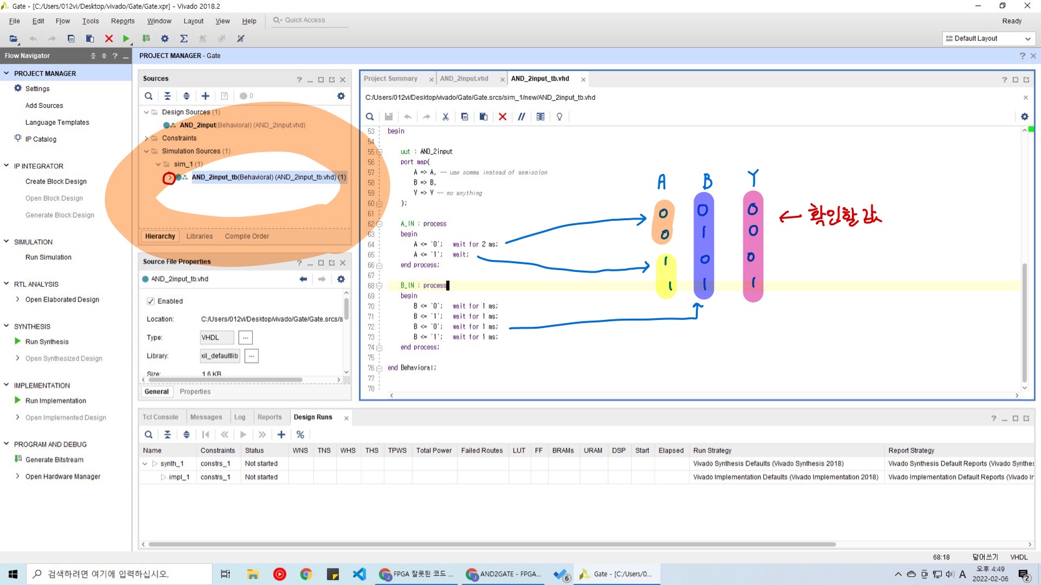Click Design Runs horizontal scrollbar
Image resolution: width=1041 pixels, height=585 pixels.
(492, 544)
